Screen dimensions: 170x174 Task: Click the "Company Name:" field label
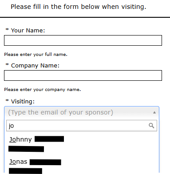[35, 66]
